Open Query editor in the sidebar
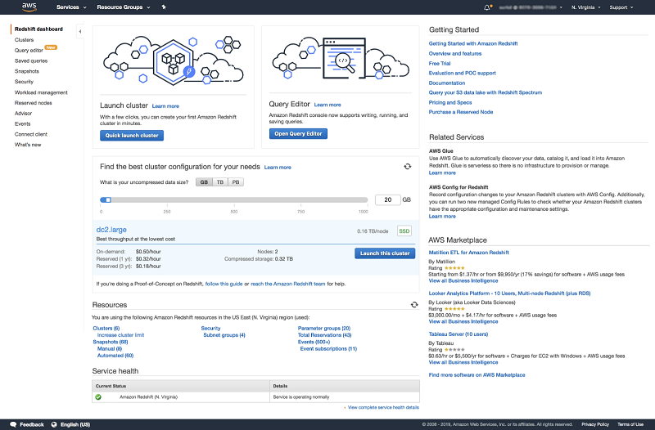 (x=29, y=51)
